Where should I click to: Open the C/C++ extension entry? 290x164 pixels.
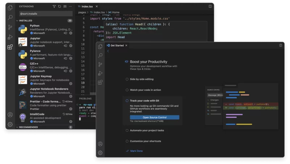point(45,67)
